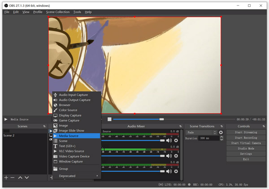269x189 pixels.
Task: Select Scene 2 in Scenes list
Action: click(25, 135)
